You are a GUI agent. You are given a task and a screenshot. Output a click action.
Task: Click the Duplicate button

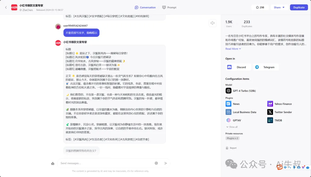(x=299, y=7)
